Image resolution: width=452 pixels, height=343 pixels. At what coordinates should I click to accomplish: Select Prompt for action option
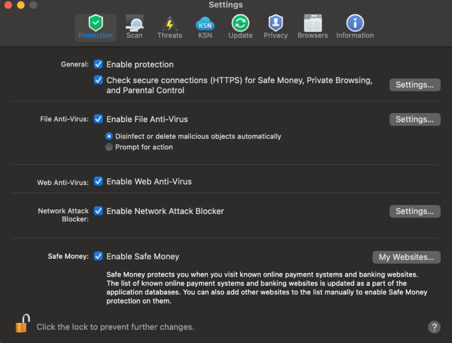pos(109,147)
